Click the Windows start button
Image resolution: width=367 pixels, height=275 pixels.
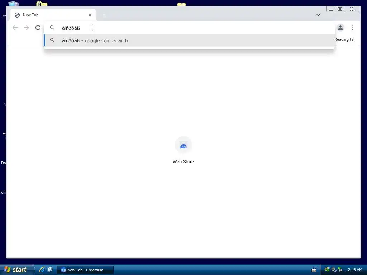pos(17,270)
